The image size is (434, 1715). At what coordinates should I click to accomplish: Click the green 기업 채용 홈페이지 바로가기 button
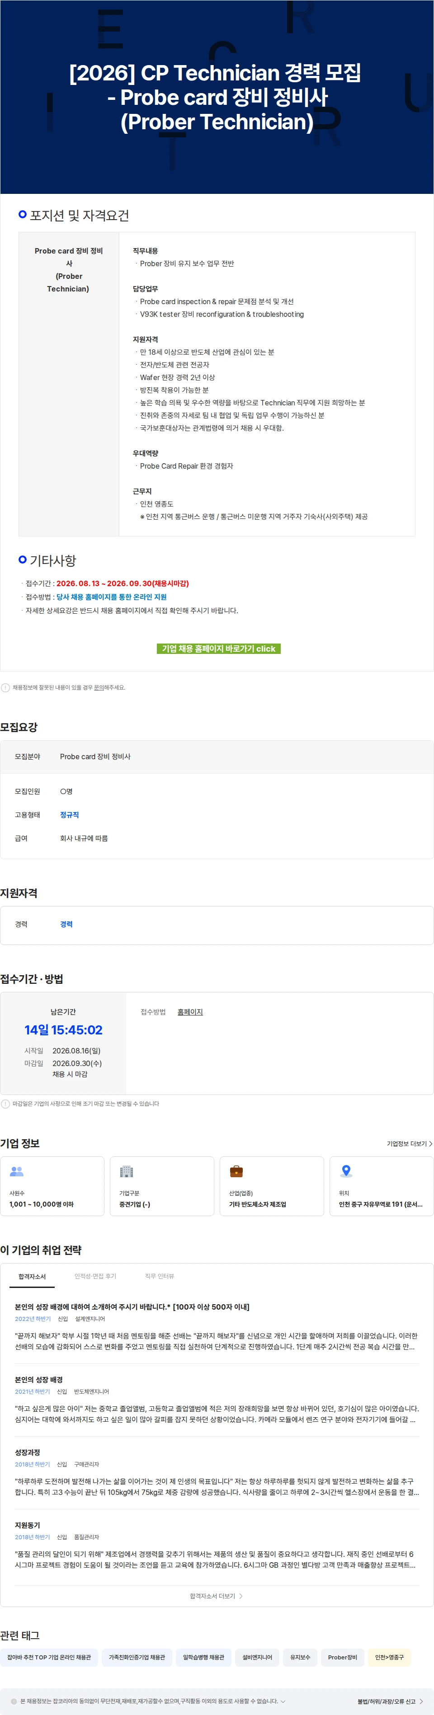pyautogui.click(x=218, y=648)
